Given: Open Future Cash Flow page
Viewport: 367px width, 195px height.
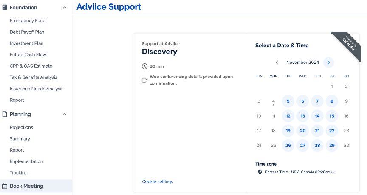Looking at the screenshot, I should (x=28, y=54).
